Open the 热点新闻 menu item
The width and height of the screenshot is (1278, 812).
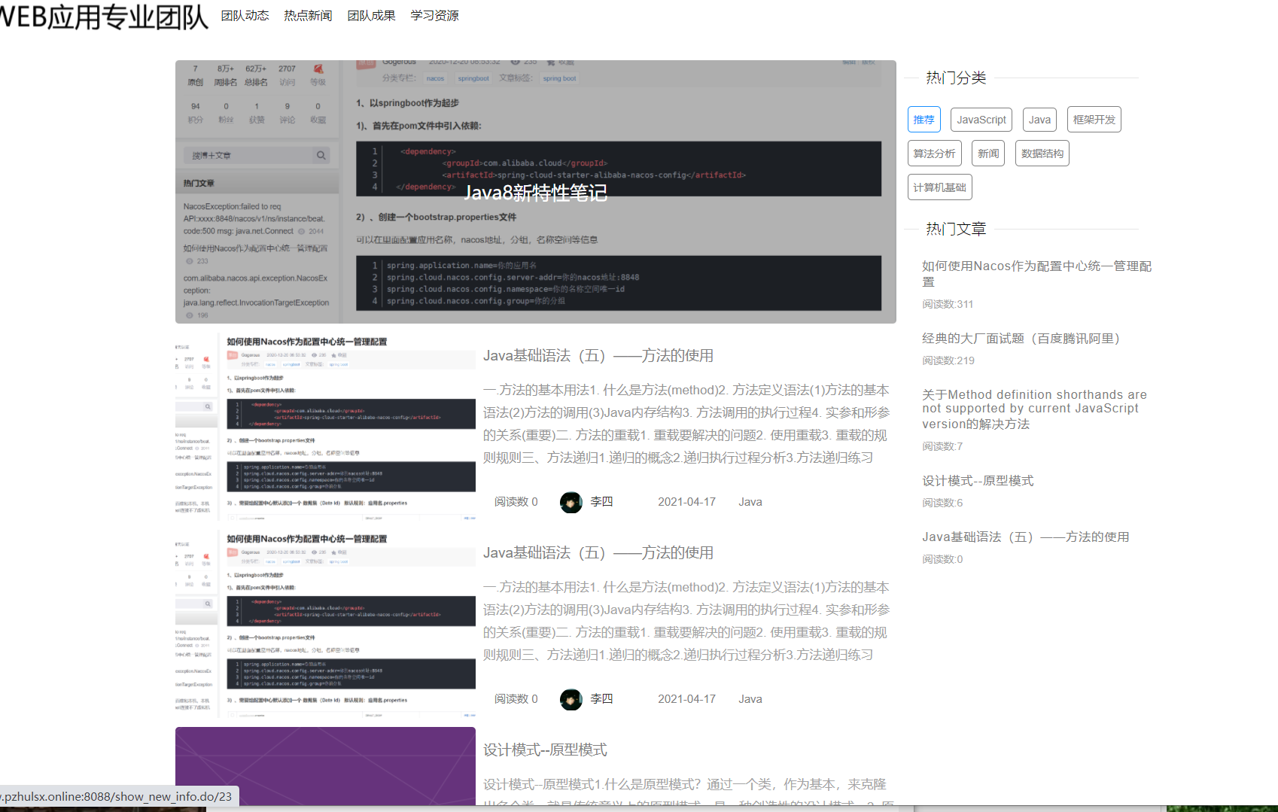click(307, 14)
